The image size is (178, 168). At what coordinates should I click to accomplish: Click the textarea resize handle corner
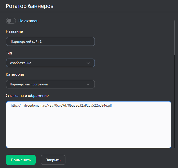[x=169, y=146]
